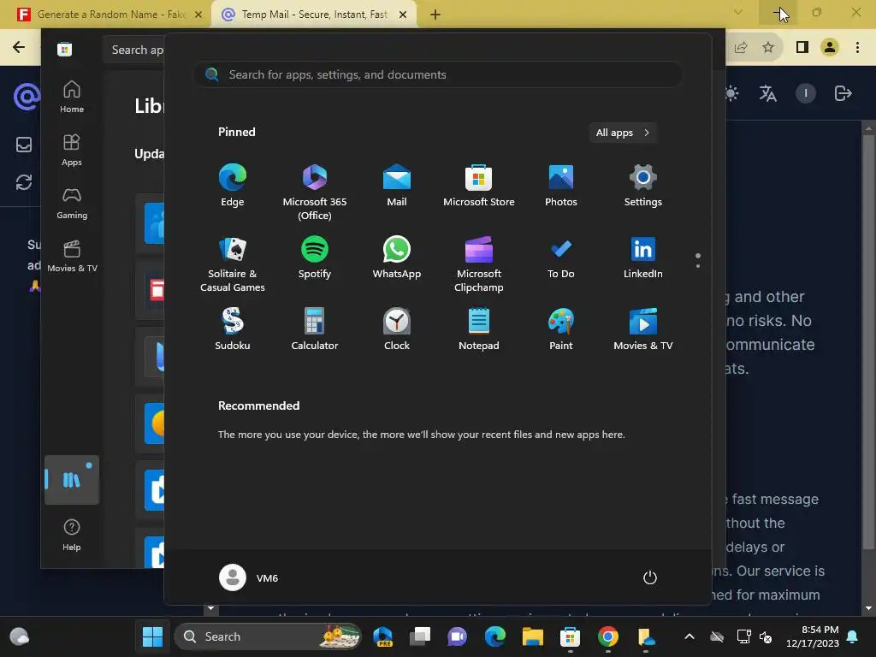This screenshot has height=657, width=876.
Task: Open the VM6 user account menu
Action: [x=249, y=577]
